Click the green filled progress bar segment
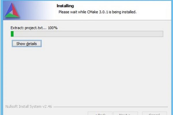The image size is (173, 115). (12, 34)
